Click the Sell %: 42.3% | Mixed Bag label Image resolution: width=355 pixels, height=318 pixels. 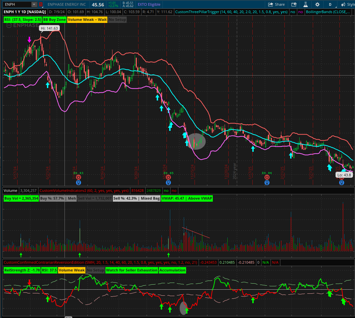[x=136, y=198]
